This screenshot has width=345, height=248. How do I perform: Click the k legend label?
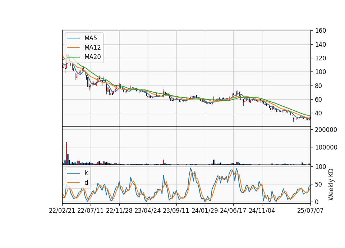coord(86,173)
